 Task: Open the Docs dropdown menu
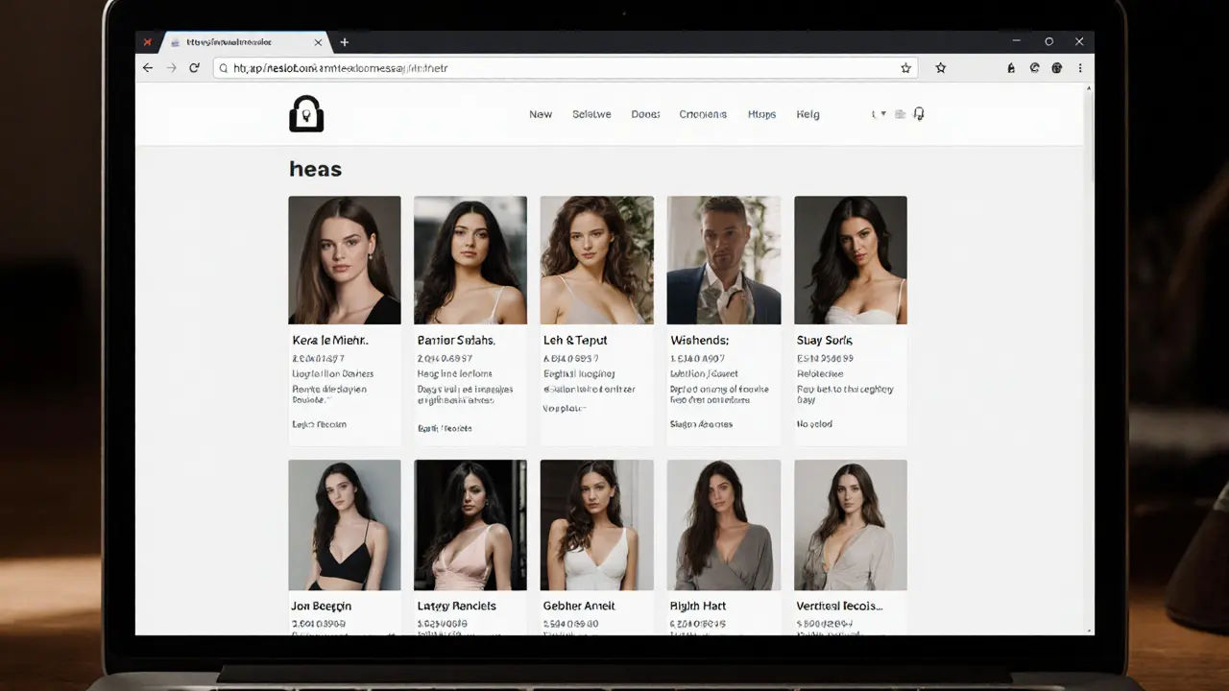[x=645, y=113]
